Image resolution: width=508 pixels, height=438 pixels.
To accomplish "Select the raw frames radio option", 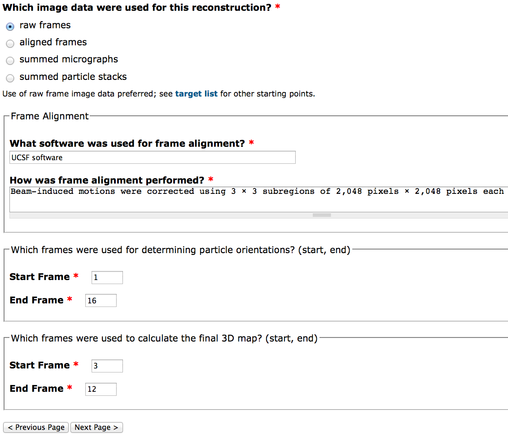I will pyautogui.click(x=10, y=26).
